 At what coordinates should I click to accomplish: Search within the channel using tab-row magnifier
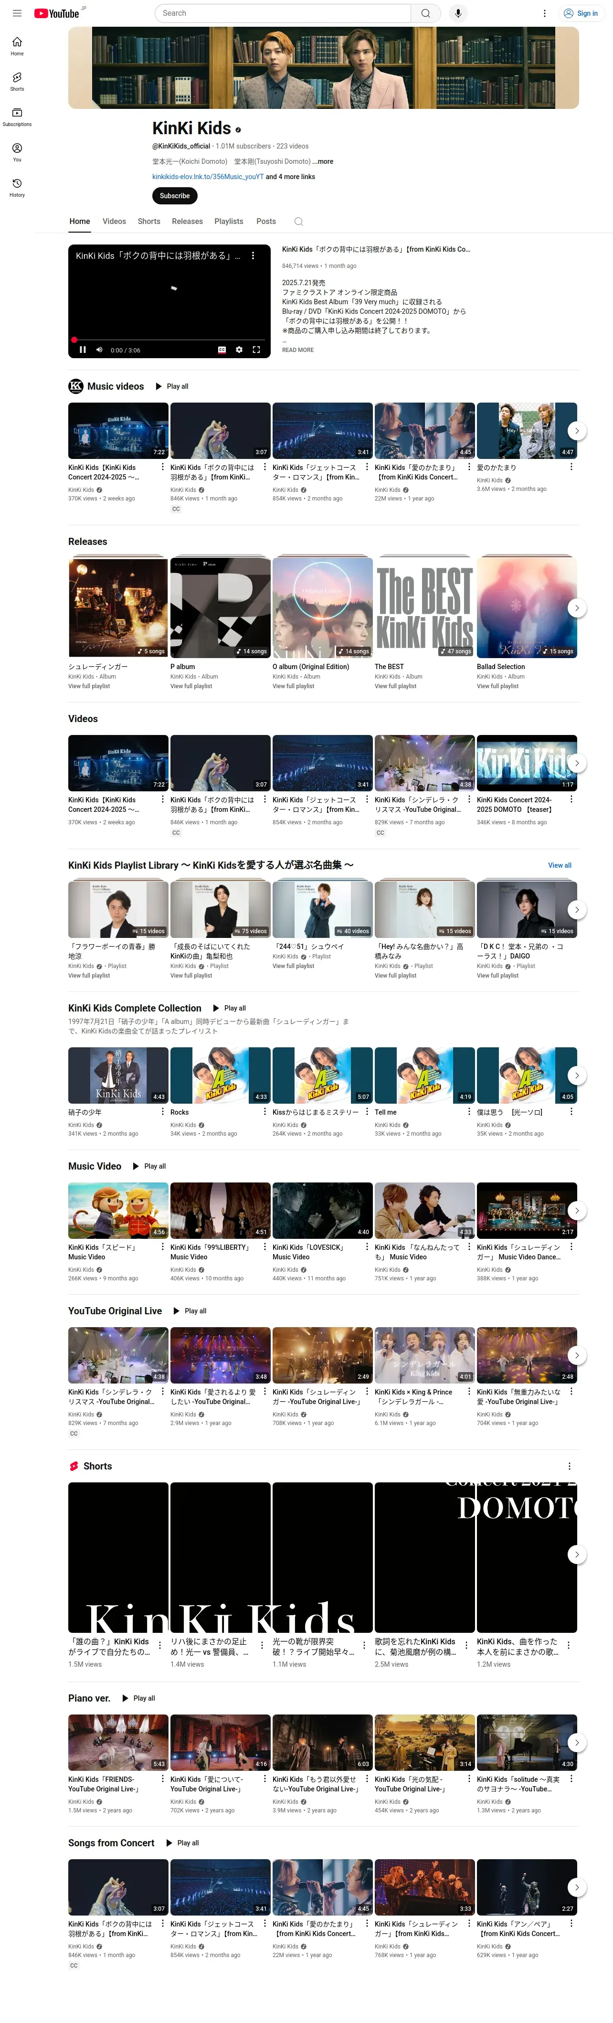tap(299, 222)
